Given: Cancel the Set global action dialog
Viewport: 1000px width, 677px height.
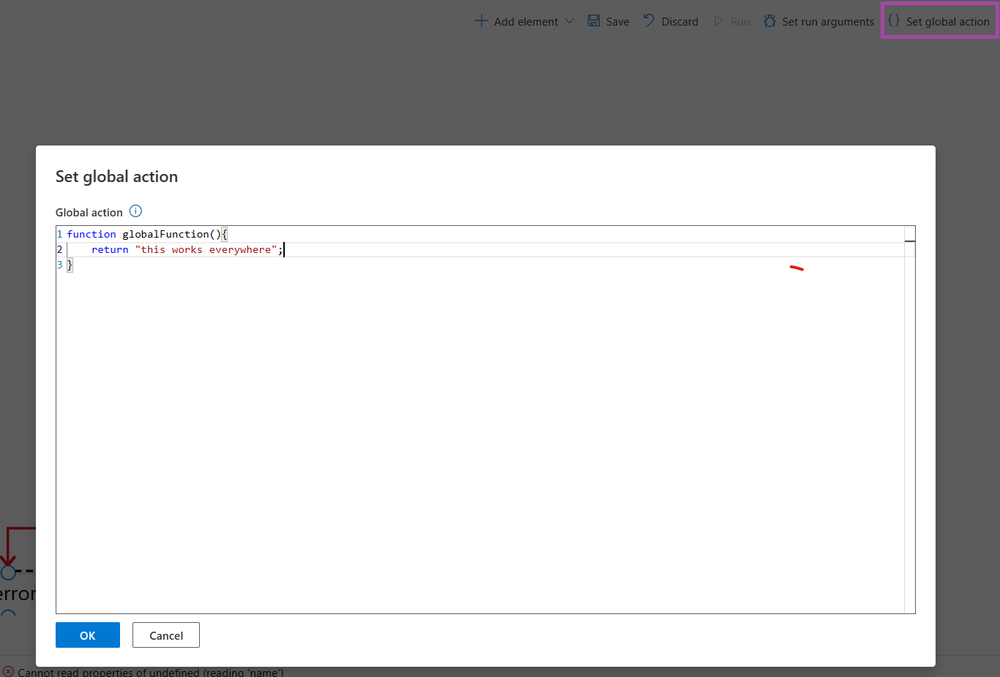Looking at the screenshot, I should click(165, 635).
